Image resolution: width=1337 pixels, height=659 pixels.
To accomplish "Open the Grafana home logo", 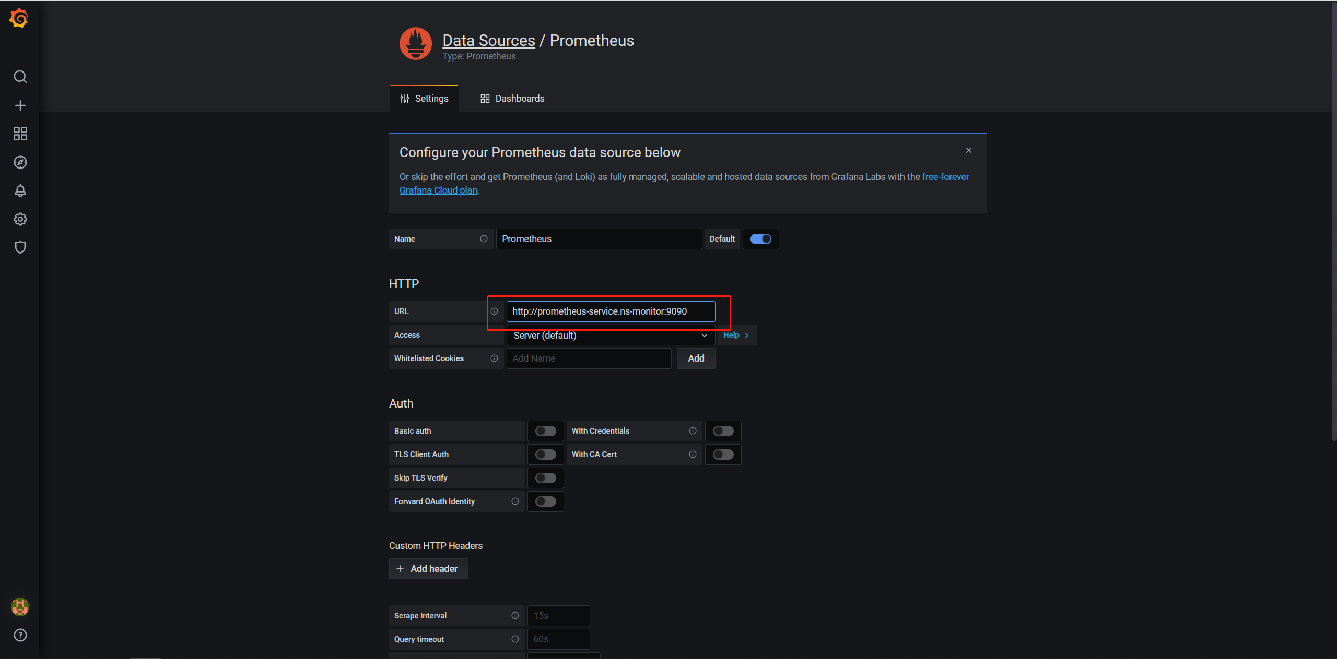I will (x=19, y=18).
